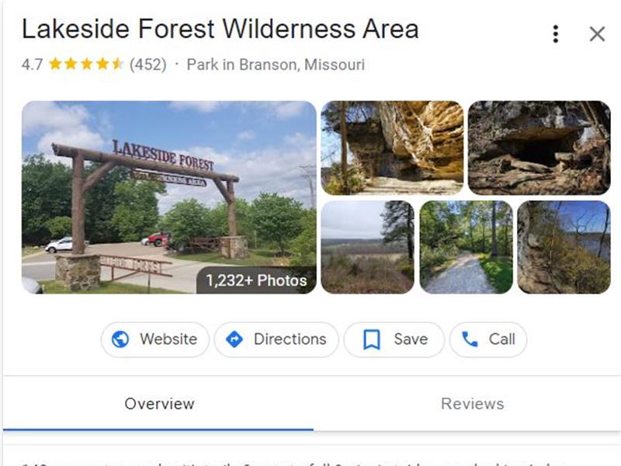621x466 pixels.
Task: Get Directions to the park
Action: [276, 339]
